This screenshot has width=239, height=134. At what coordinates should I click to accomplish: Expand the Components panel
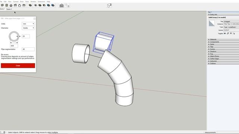(223, 42)
